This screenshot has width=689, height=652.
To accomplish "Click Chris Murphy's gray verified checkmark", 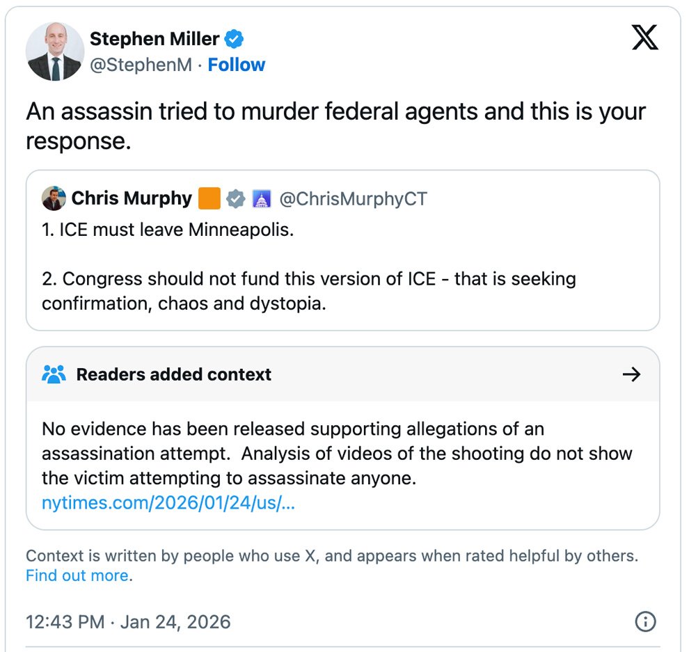I will (237, 199).
